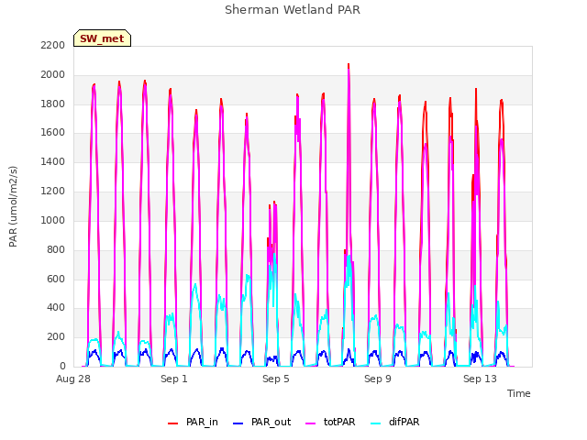Click the blue PAR_out legend swatch
The width and height of the screenshot is (587, 440).
238,423
